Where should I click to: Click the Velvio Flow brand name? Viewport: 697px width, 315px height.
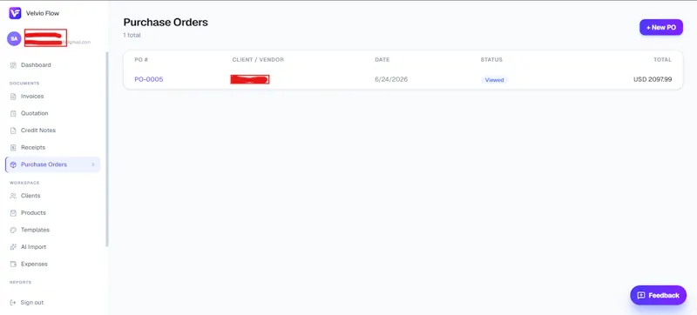(x=43, y=13)
